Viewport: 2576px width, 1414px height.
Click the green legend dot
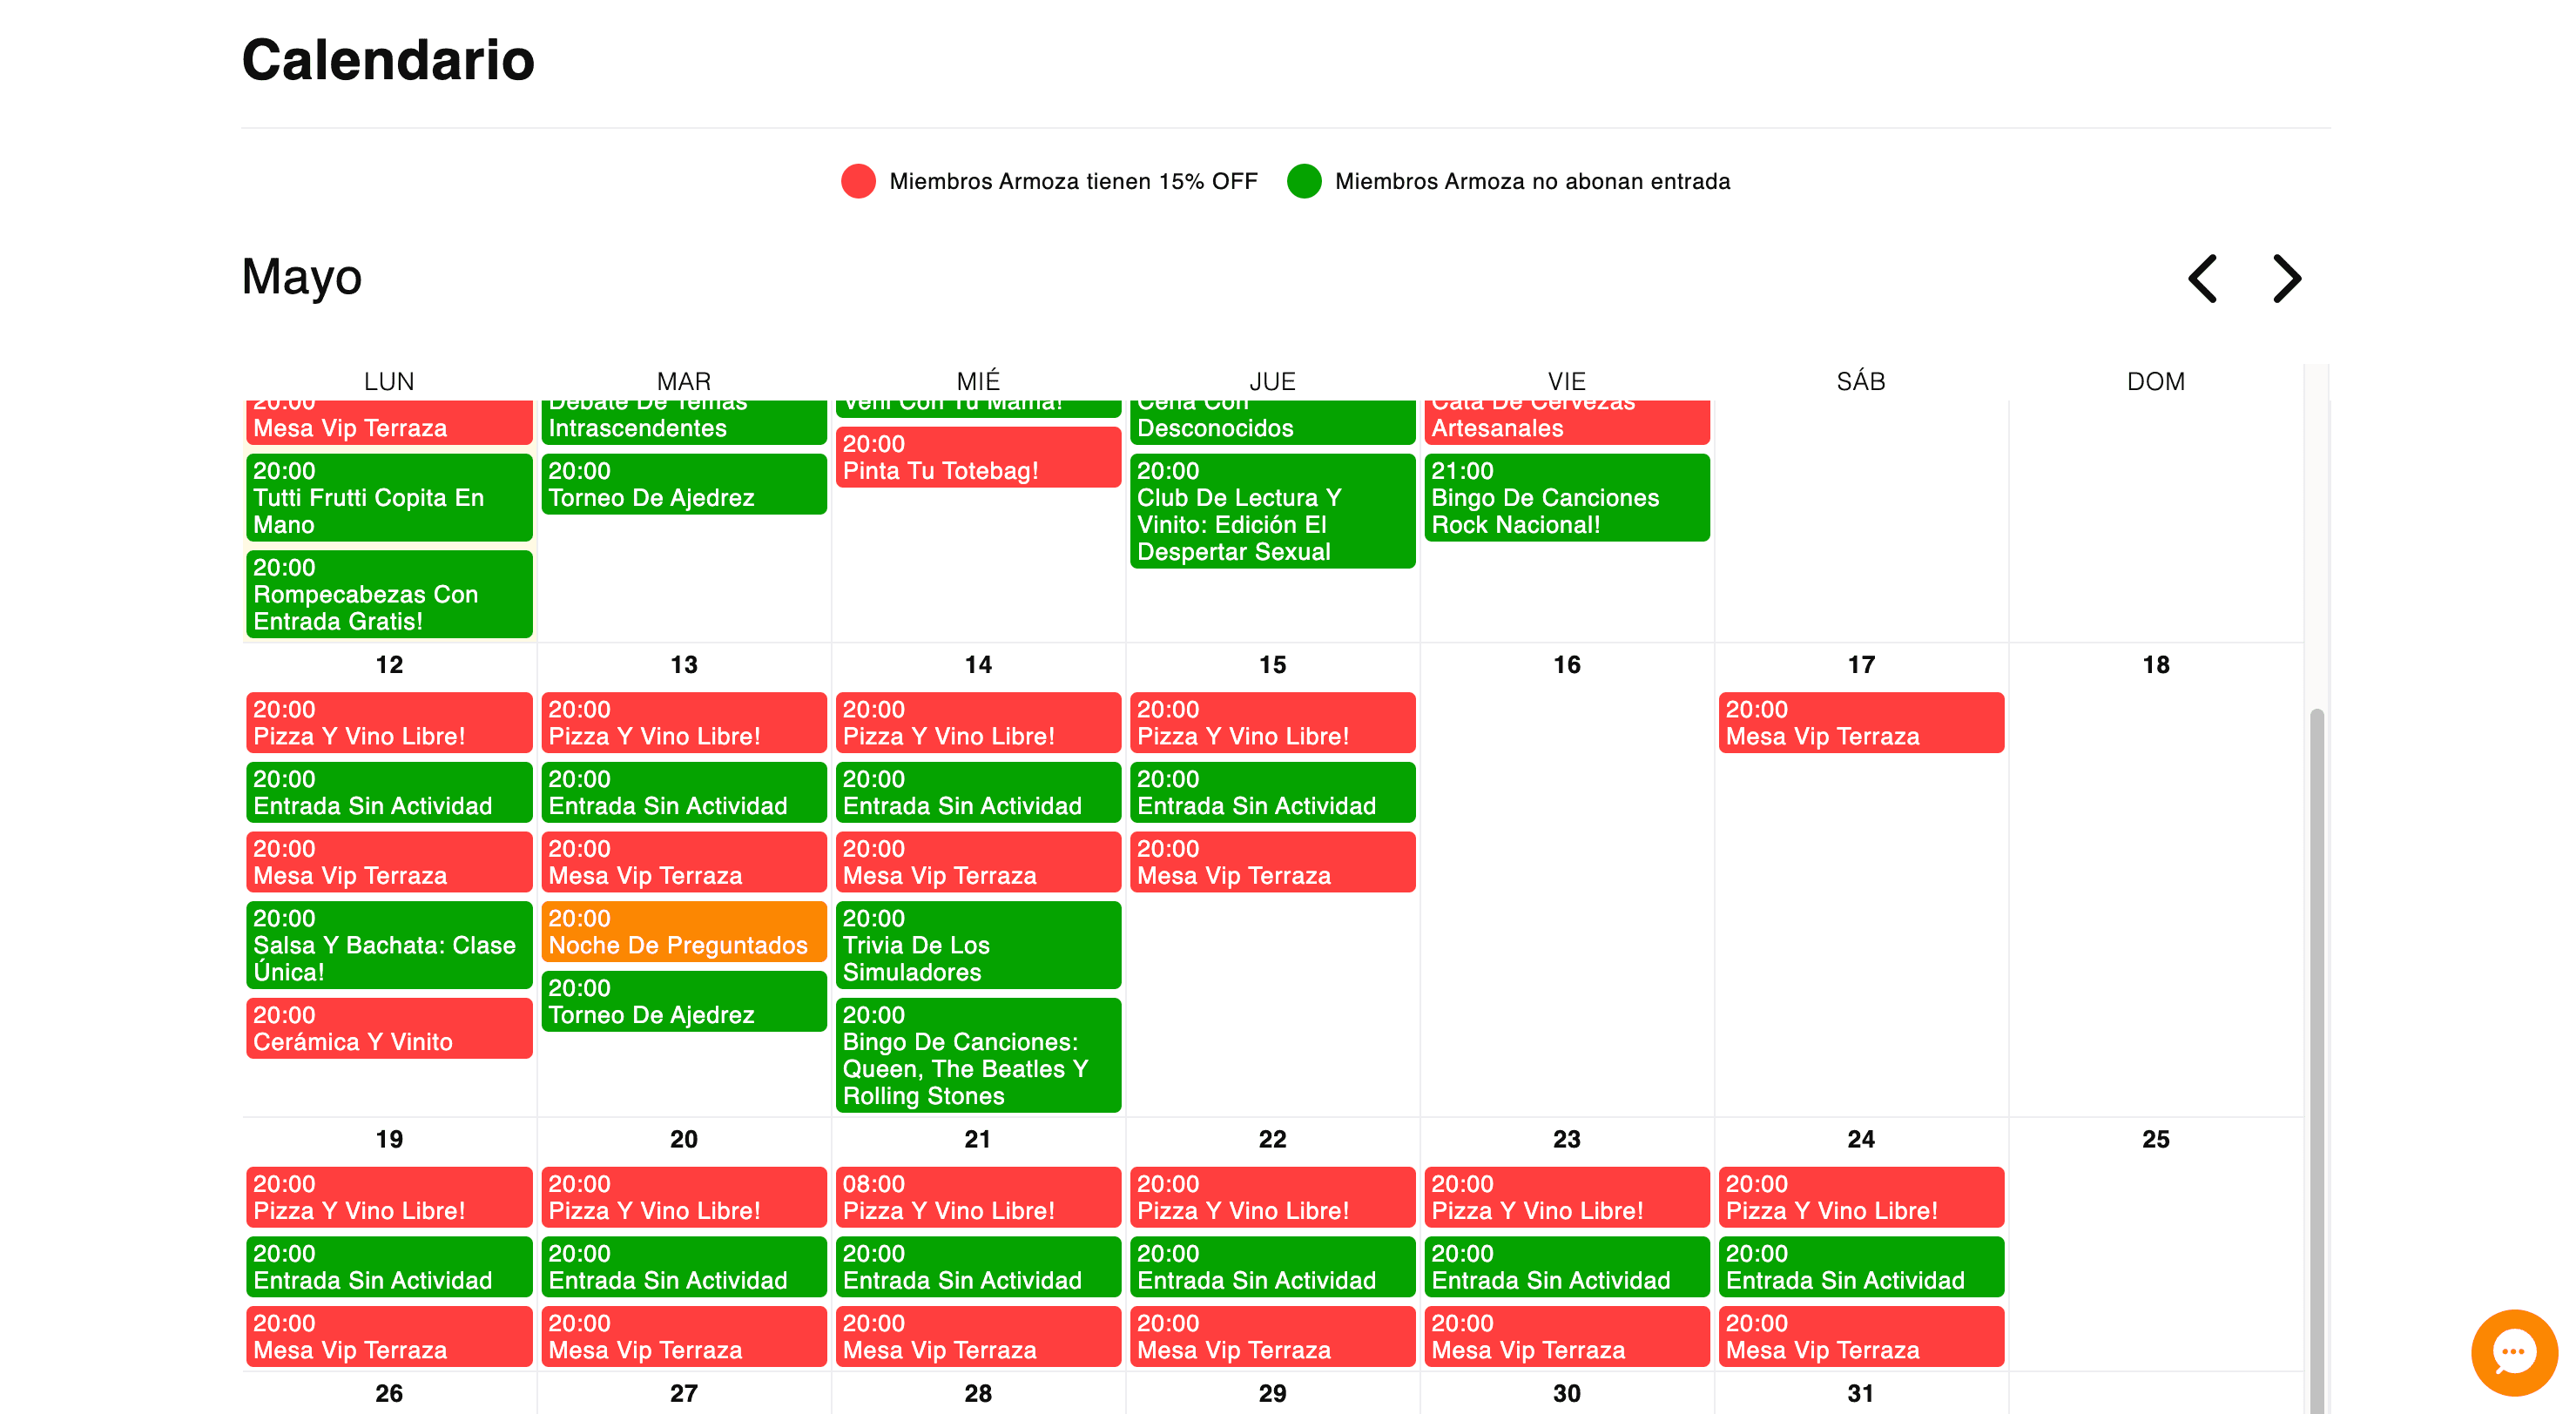1305,182
